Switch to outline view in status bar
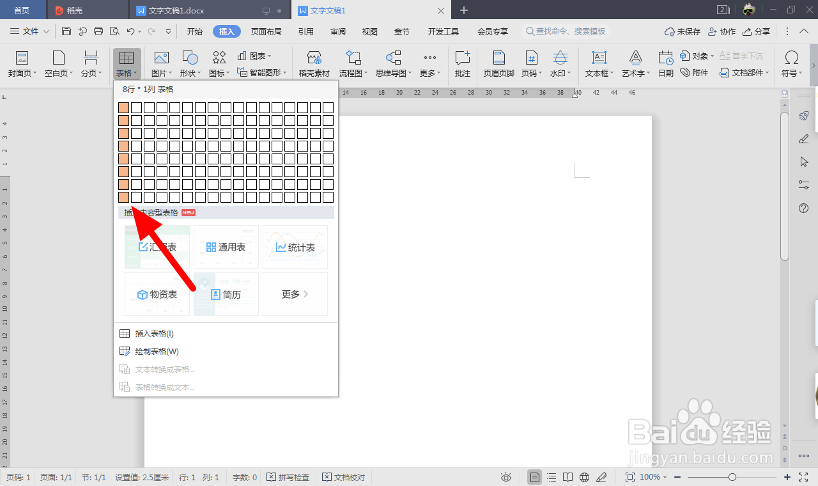 point(552,477)
